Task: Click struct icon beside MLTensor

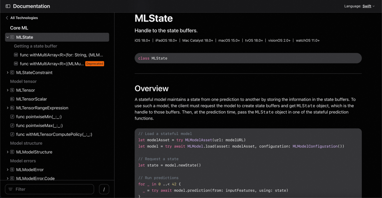Action: (12, 90)
